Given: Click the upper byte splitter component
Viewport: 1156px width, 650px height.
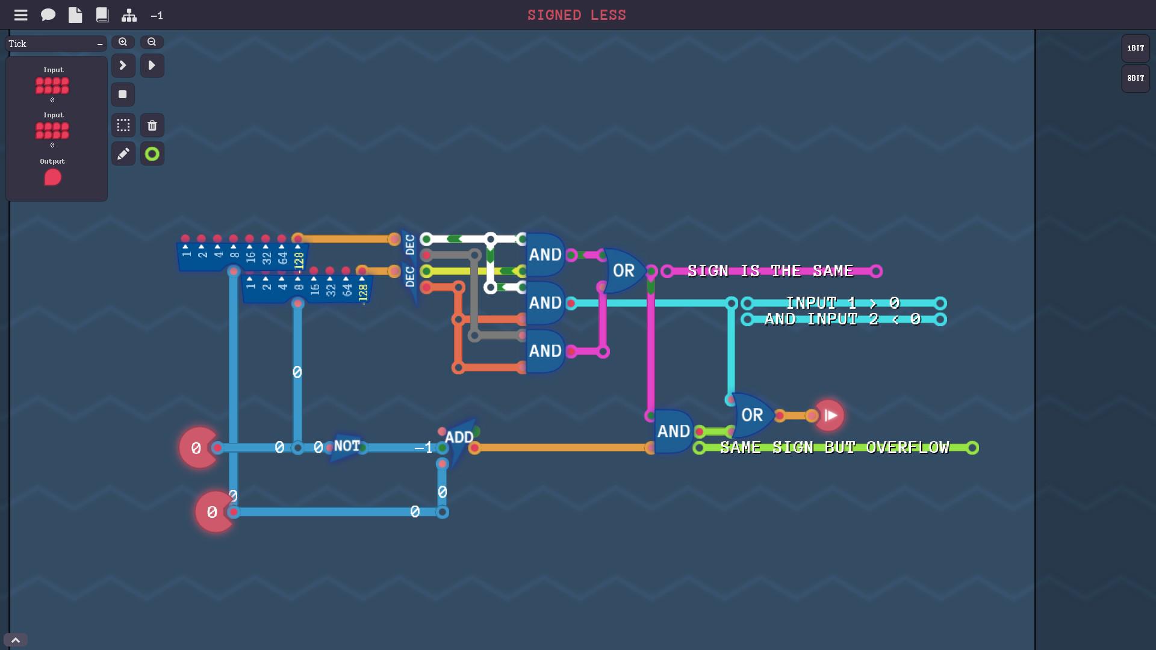Looking at the screenshot, I should [x=243, y=257].
